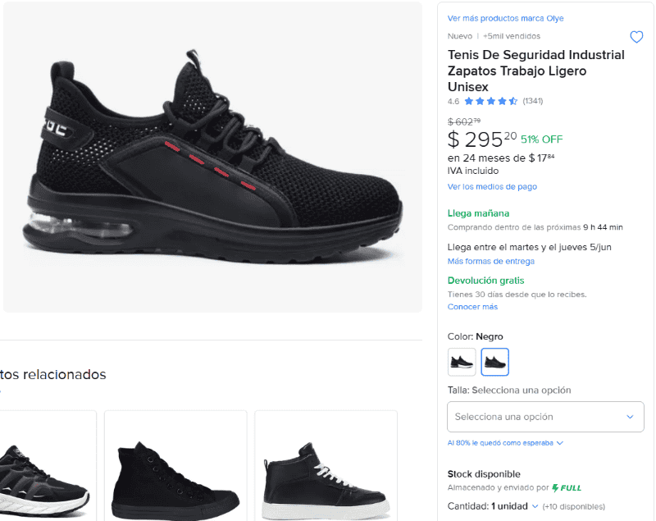The image size is (656, 521).
Task: Click 'Ver los medios de pago' link
Action: [x=492, y=187]
